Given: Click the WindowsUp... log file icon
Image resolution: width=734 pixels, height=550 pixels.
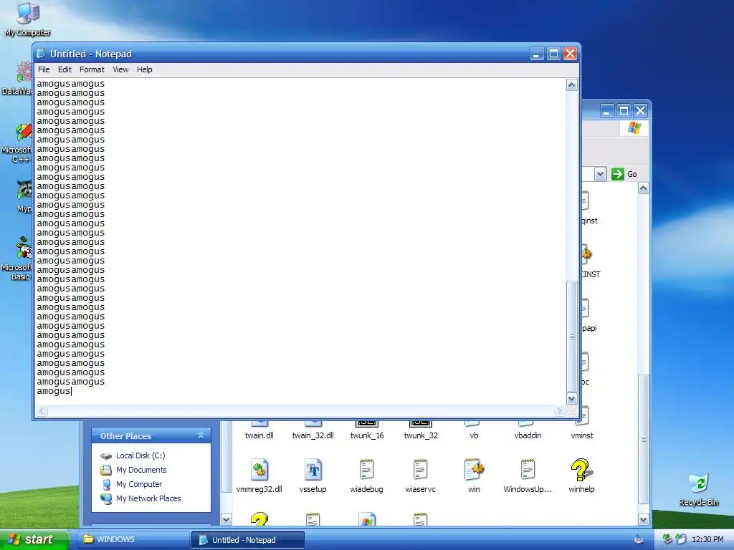Looking at the screenshot, I should [x=528, y=470].
